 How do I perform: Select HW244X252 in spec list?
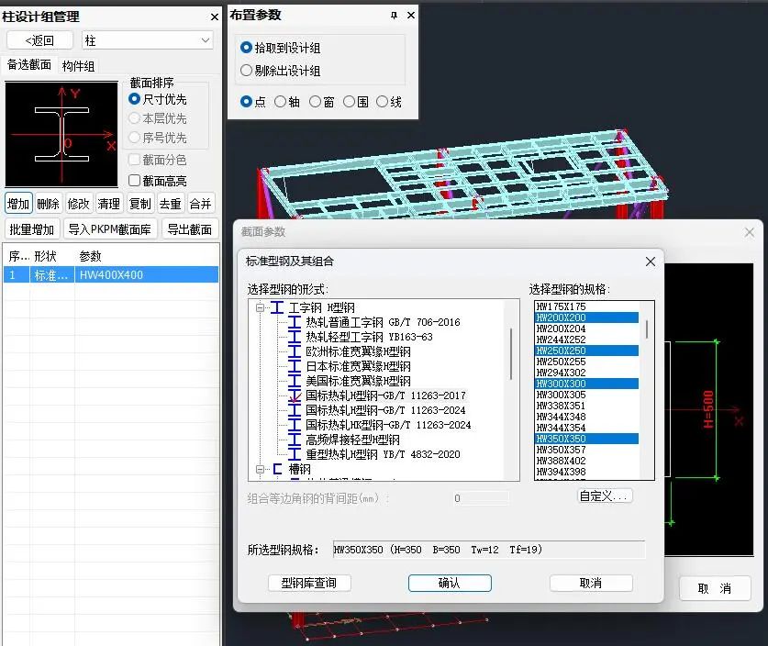(586, 340)
